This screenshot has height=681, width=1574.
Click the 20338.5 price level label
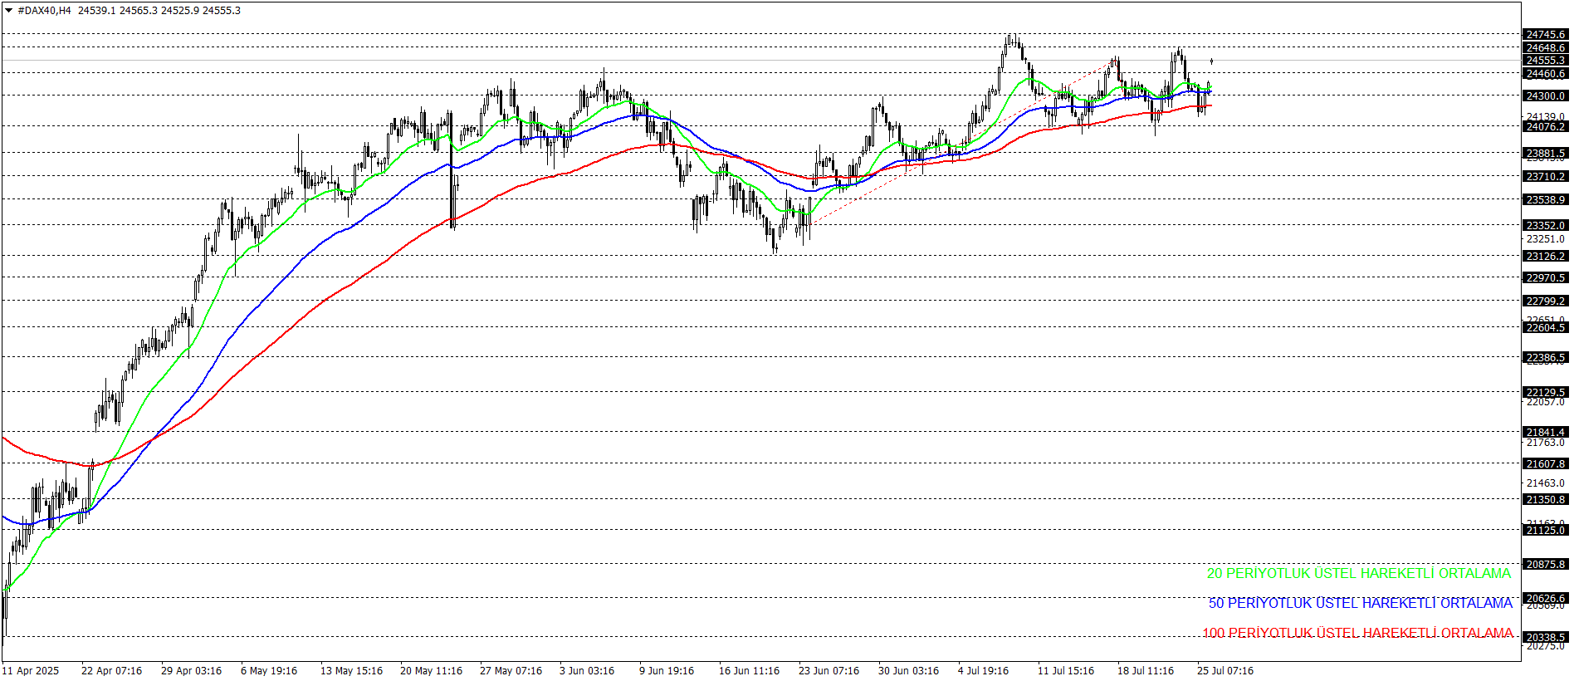[x=1546, y=637]
